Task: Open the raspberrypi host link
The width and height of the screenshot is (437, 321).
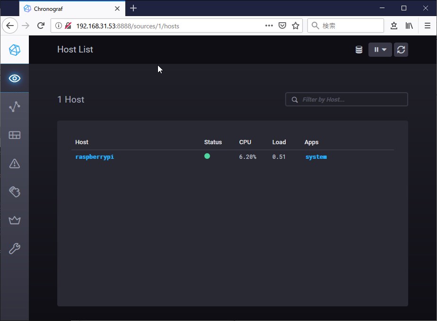Action: [x=95, y=156]
